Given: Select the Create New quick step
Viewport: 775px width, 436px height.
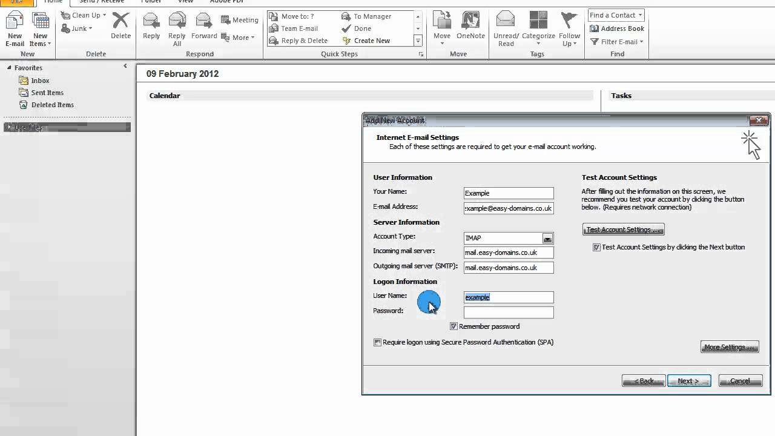Looking at the screenshot, I should pos(366,41).
